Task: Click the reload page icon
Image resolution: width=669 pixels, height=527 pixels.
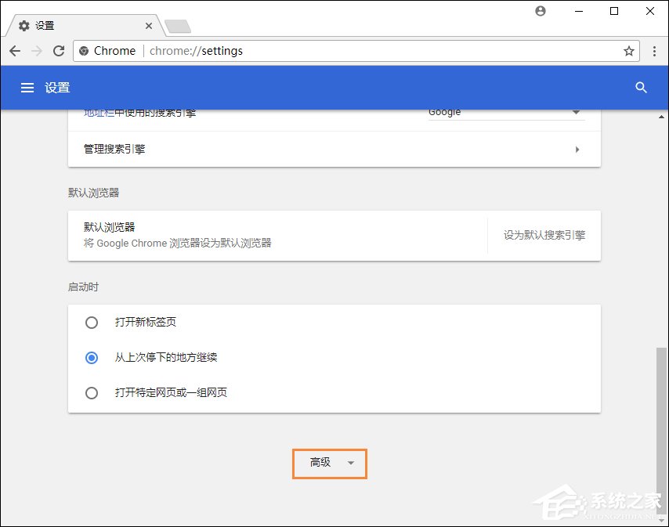Action: click(x=58, y=51)
